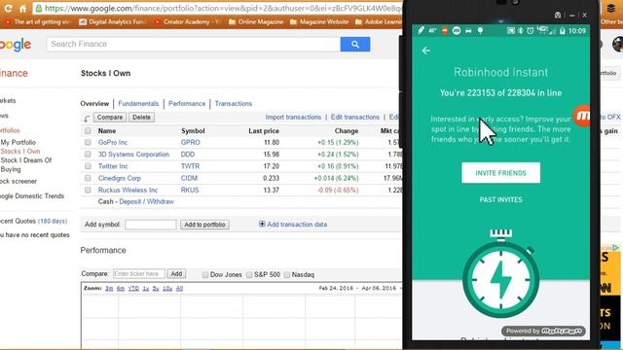The height and width of the screenshot is (350, 623).
Task: Open 'Stock I Dream Of Buying' portfolio
Action: pyautogui.click(x=26, y=164)
